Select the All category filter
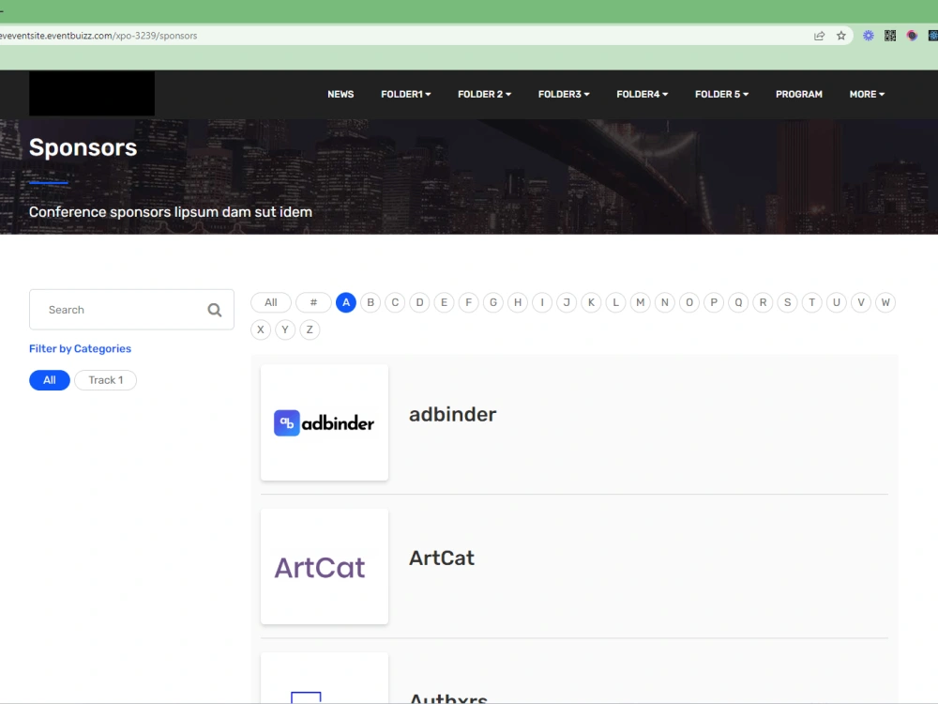Viewport: 938px width, 704px height. coord(50,380)
